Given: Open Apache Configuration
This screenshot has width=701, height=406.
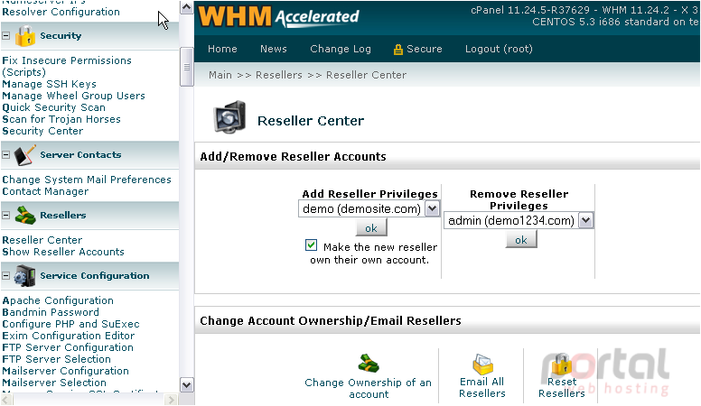Looking at the screenshot, I should tap(58, 300).
